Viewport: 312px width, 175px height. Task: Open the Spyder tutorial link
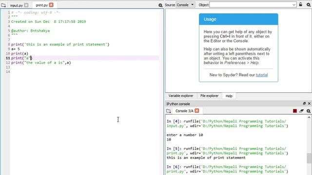pyautogui.click(x=262, y=75)
